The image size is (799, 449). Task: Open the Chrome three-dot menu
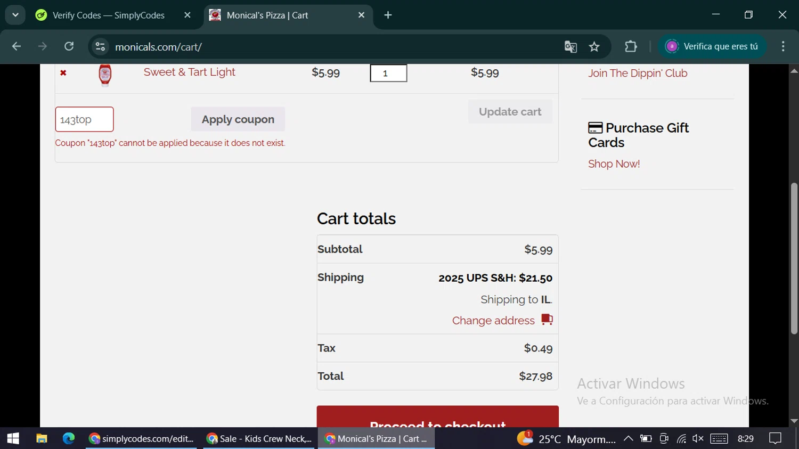[782, 47]
